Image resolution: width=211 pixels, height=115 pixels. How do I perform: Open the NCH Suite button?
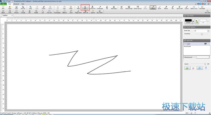(207, 11)
